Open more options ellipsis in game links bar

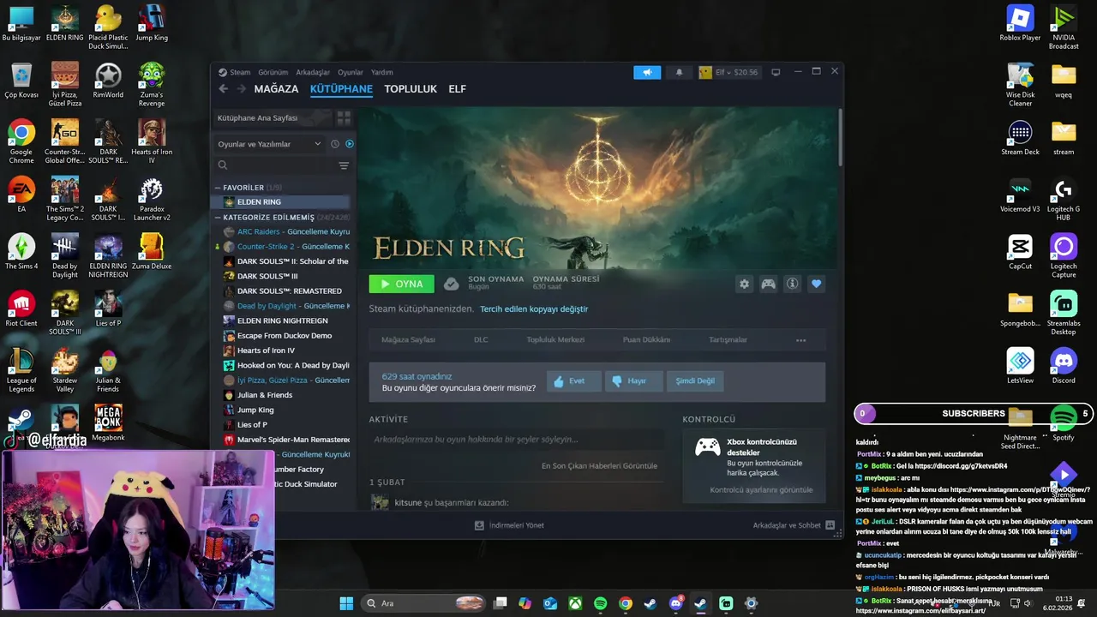tap(800, 340)
